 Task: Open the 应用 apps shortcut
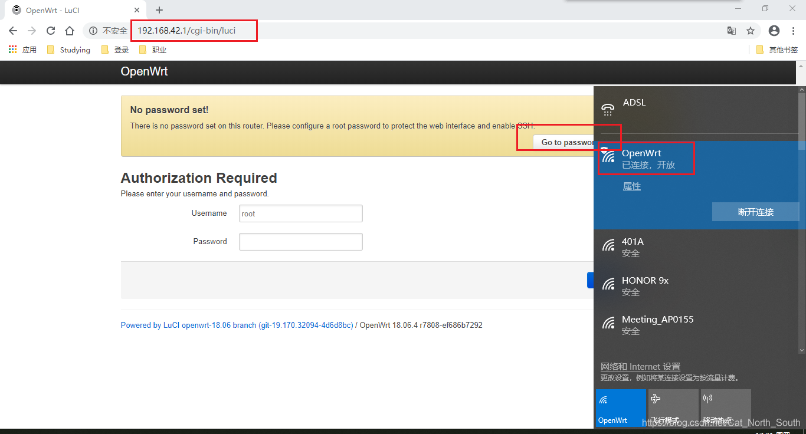[x=22, y=50]
